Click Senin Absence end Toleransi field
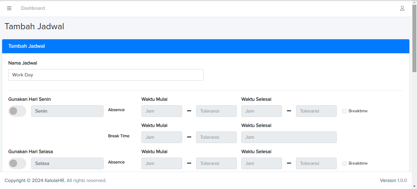Screen dimensions: 417x189 click(x=316, y=111)
